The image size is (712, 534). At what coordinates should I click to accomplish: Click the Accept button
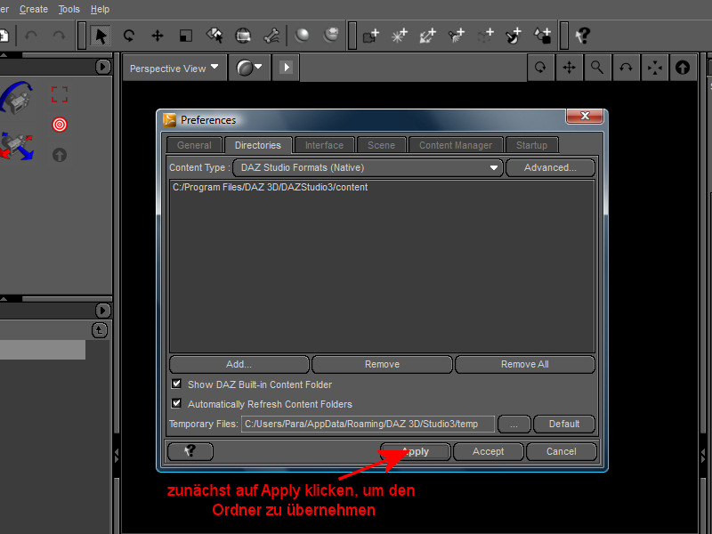pyautogui.click(x=488, y=452)
